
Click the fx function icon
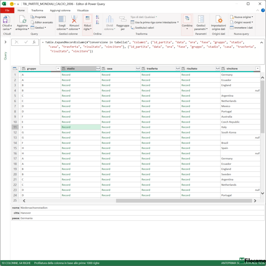pyautogui.click(x=34, y=42)
